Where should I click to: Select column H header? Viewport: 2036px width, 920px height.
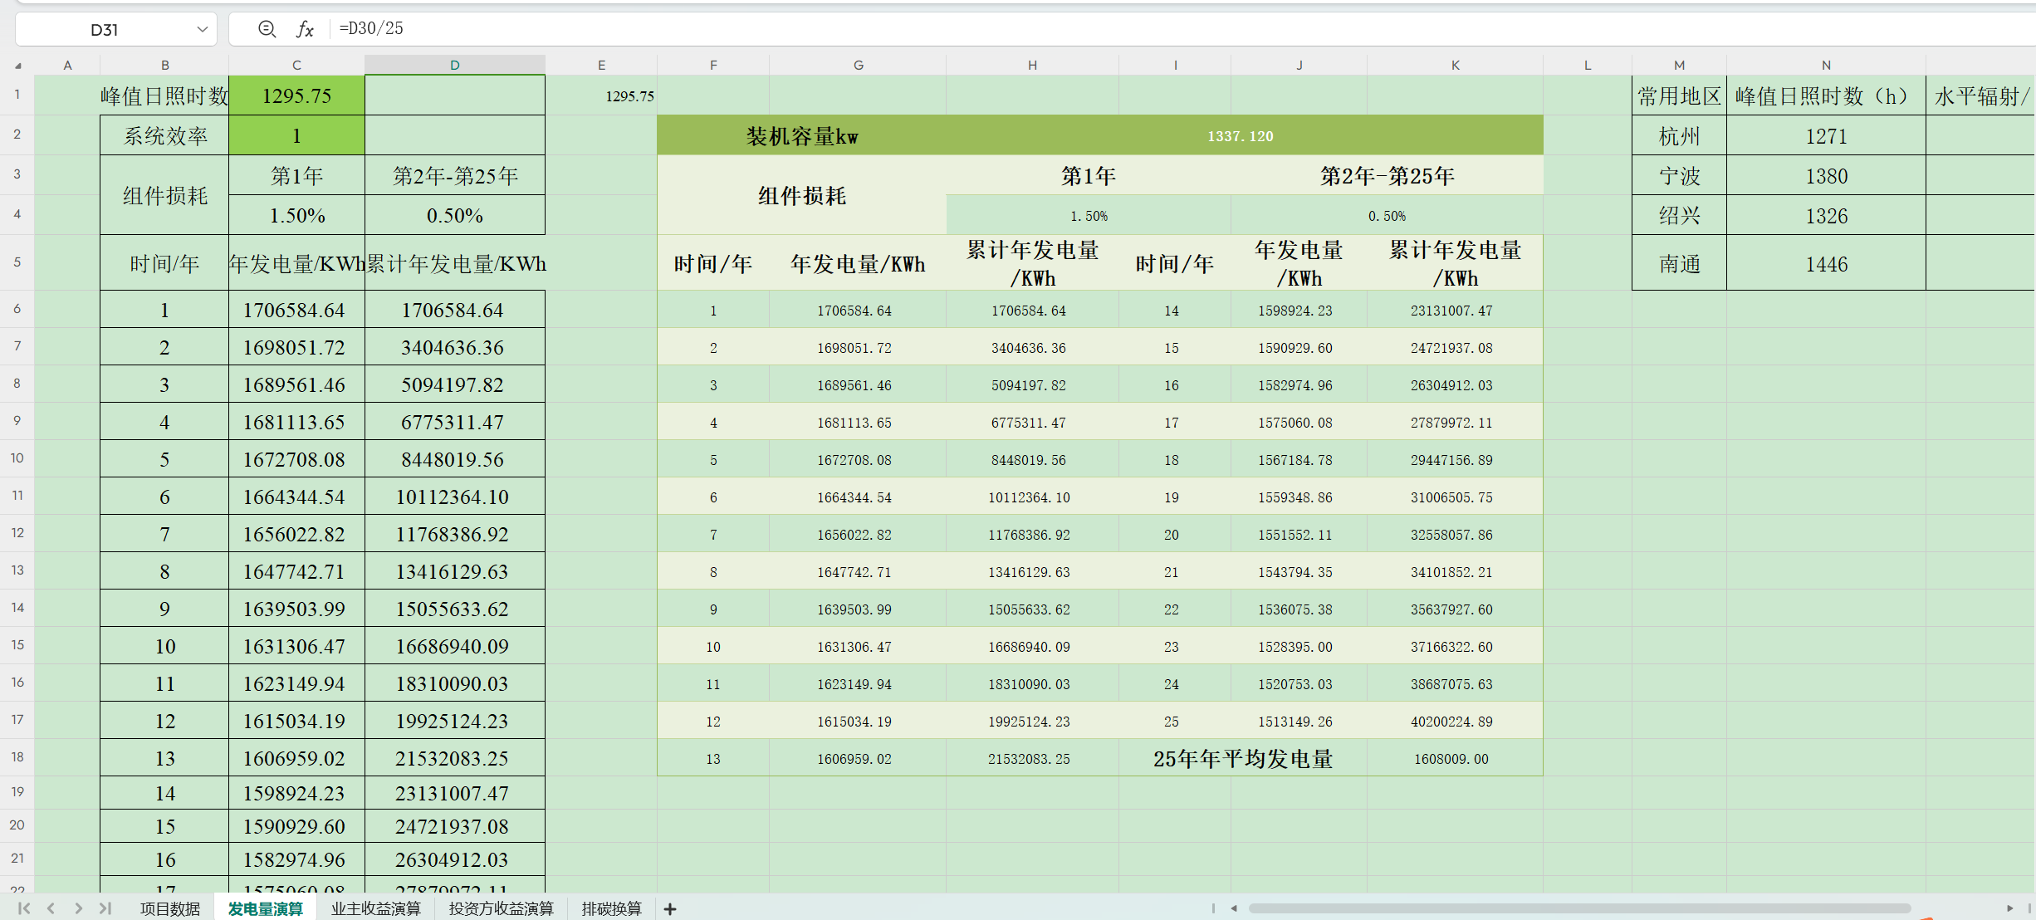pyautogui.click(x=1032, y=65)
